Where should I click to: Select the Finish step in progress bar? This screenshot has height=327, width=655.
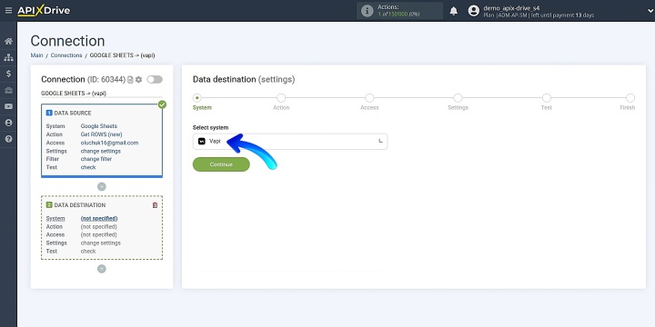pos(630,98)
